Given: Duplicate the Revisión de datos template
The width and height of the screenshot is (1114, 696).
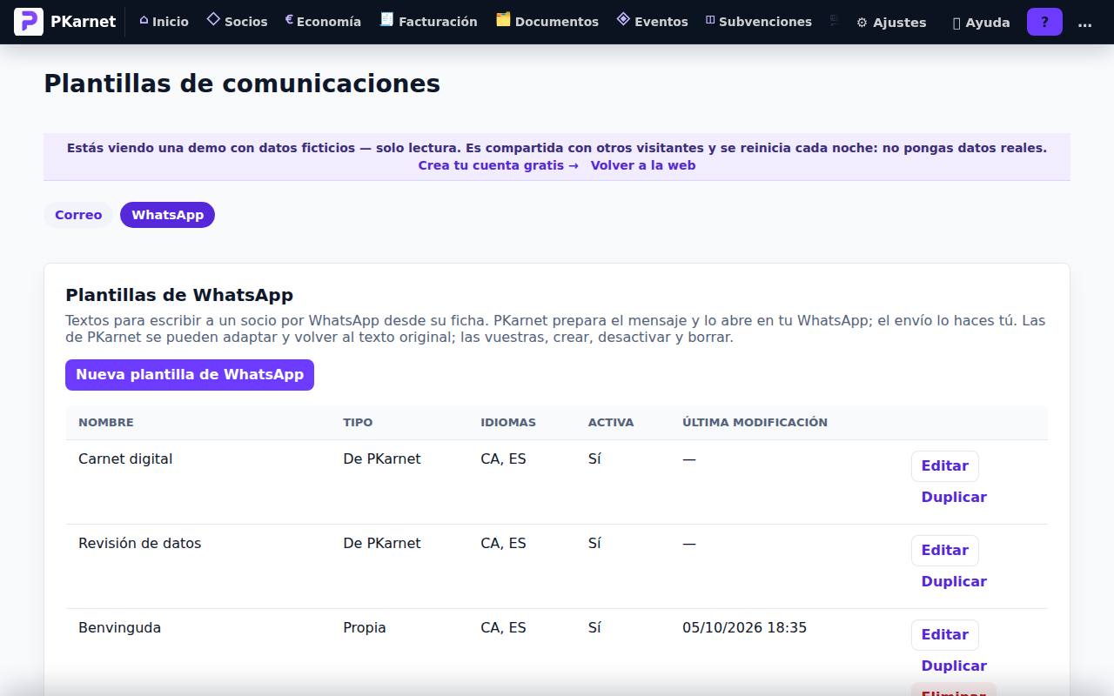Looking at the screenshot, I should (x=954, y=582).
